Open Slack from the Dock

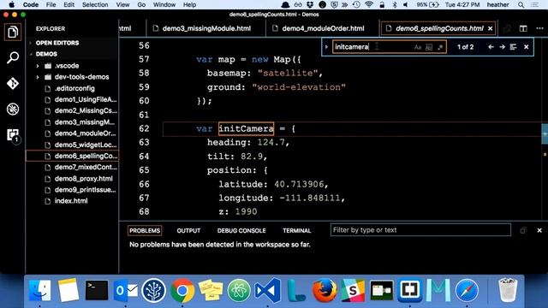(x=353, y=290)
